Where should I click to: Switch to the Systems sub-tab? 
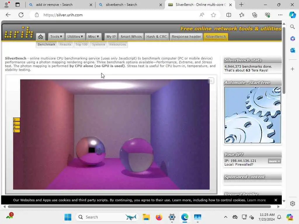point(98,44)
